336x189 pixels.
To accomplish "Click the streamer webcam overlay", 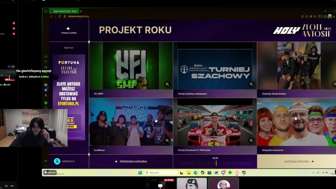I will (x=34, y=128).
